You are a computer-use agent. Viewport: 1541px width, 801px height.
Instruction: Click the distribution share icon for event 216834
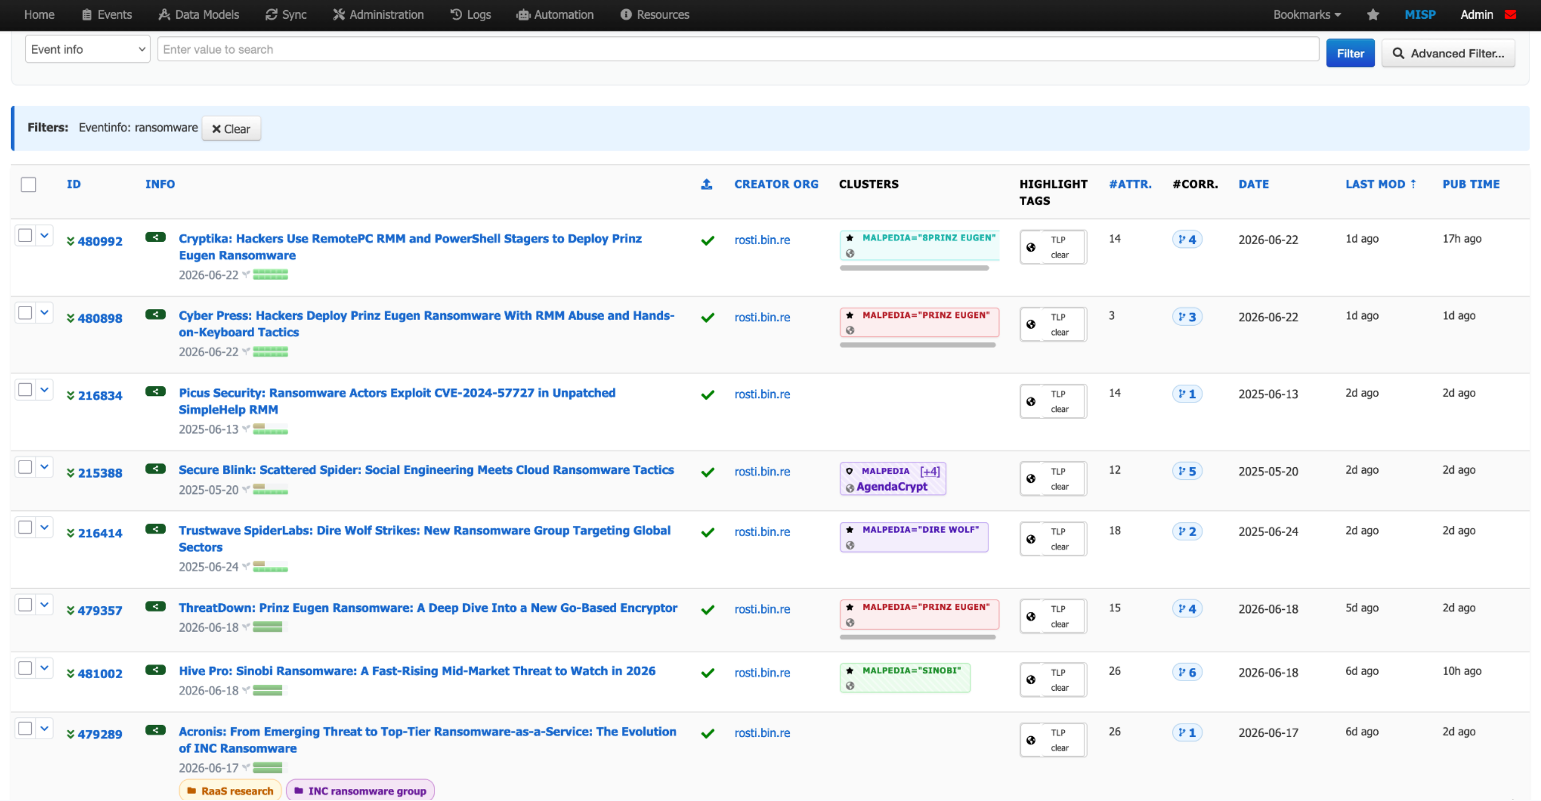[x=156, y=392]
